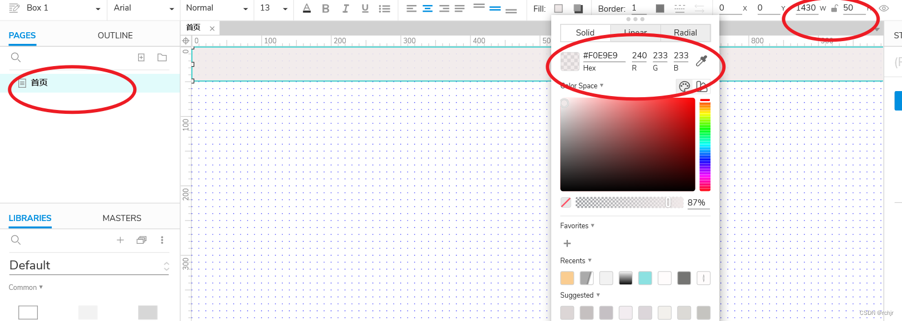902x321 pixels.
Task: Click the add folder icon
Action: [162, 57]
